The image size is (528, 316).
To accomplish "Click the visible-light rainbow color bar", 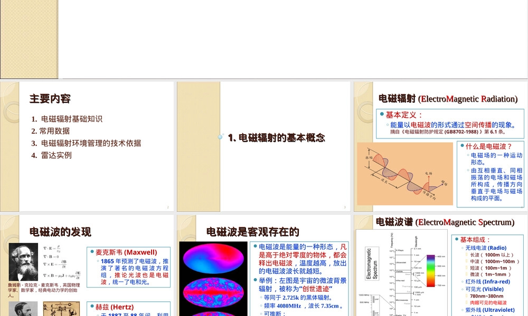I will (431, 271).
